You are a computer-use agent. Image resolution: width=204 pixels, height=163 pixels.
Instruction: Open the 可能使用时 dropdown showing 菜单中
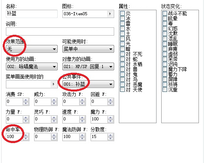(x=88, y=49)
